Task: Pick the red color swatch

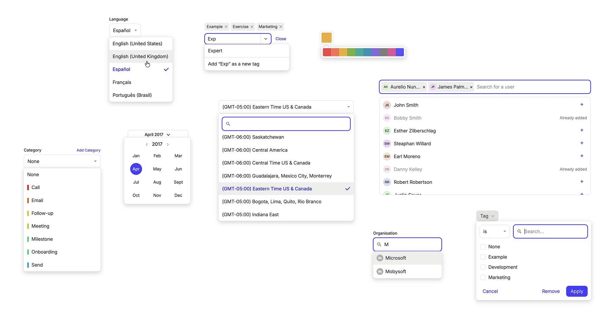Action: tap(327, 52)
